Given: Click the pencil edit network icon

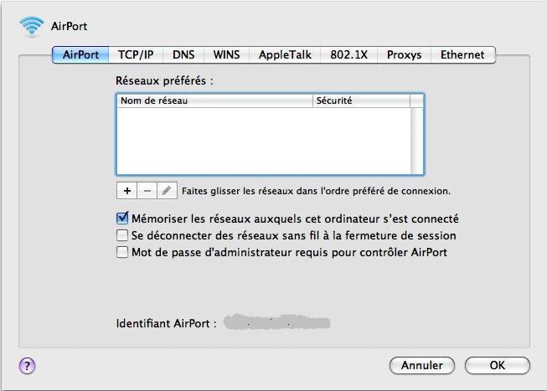Looking at the screenshot, I should (167, 191).
